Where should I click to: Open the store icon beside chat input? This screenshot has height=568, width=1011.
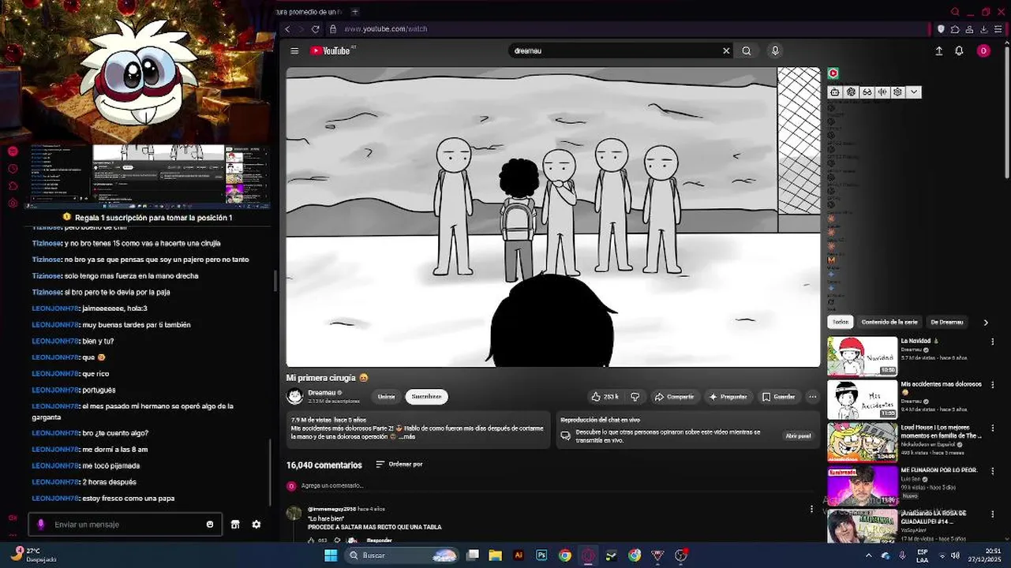click(235, 525)
